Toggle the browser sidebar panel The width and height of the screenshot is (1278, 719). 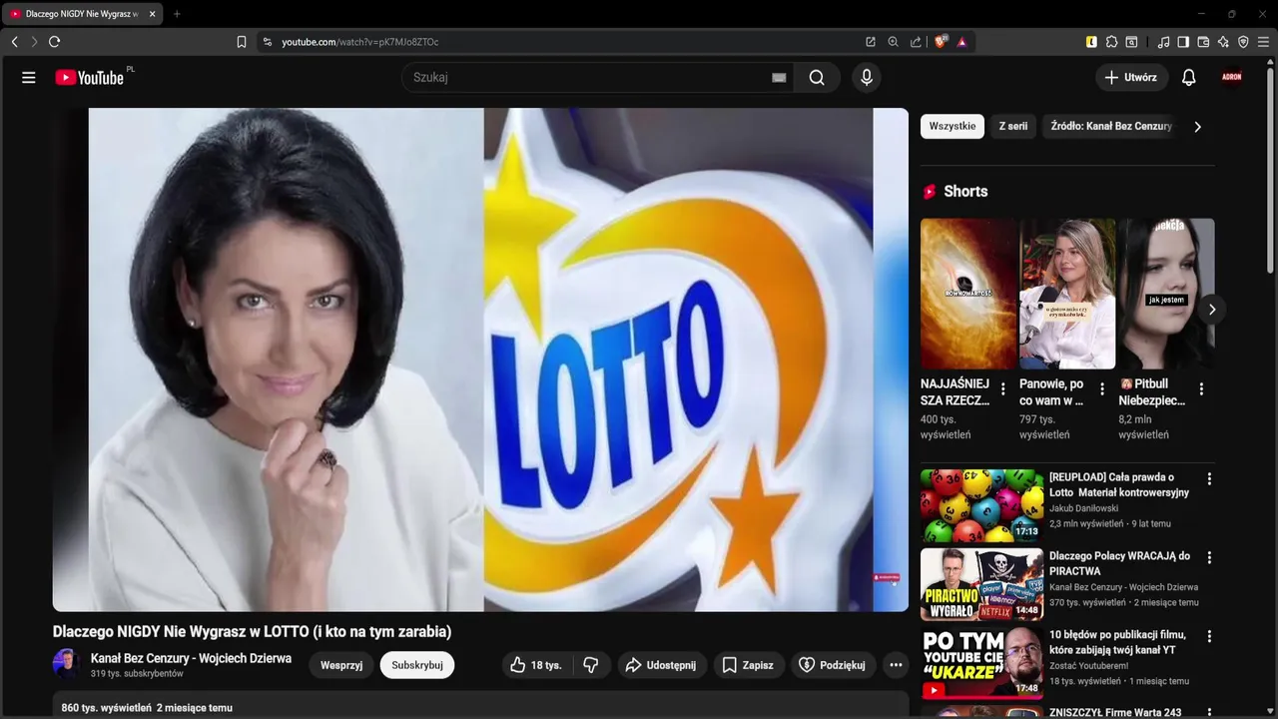pyautogui.click(x=1183, y=42)
